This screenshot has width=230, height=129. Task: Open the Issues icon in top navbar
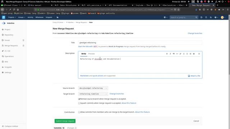201,17
